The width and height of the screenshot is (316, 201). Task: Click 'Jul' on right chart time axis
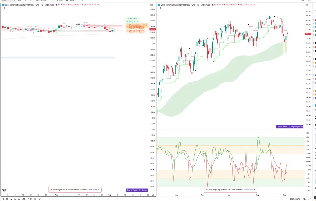(x=229, y=195)
